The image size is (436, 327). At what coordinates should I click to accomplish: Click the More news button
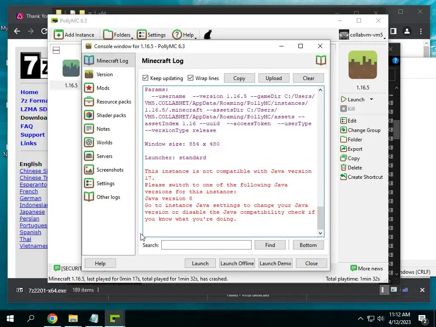(x=367, y=268)
